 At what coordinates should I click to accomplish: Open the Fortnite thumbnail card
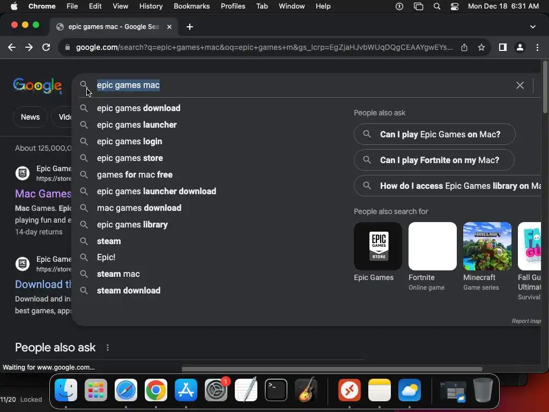point(433,246)
